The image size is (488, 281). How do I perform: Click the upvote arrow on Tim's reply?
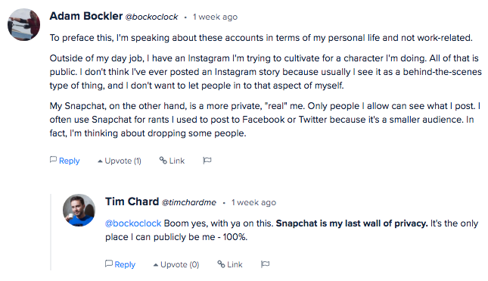pos(156,265)
